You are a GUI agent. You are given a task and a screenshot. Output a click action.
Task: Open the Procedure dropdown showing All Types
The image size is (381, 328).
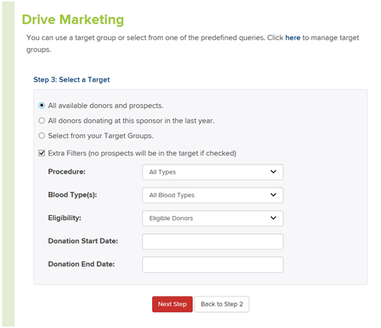pos(212,172)
